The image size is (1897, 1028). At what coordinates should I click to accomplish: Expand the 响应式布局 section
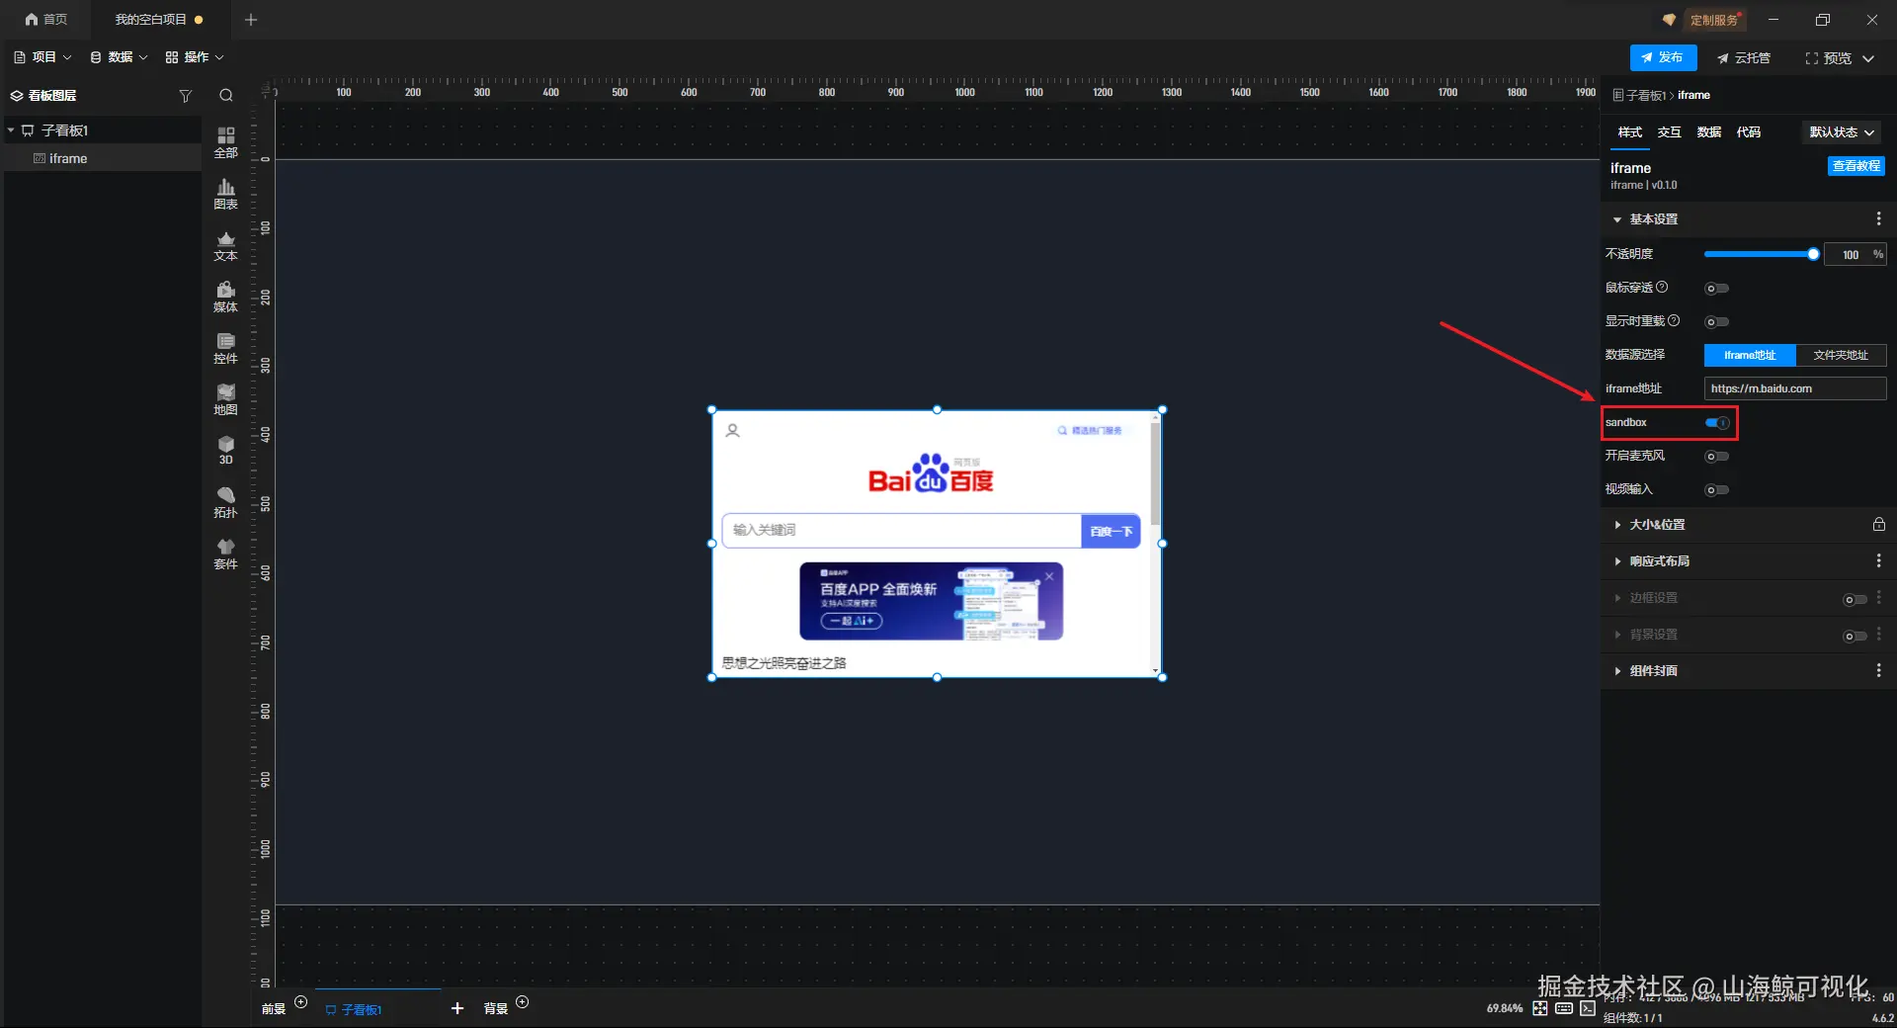pyautogui.click(x=1617, y=561)
